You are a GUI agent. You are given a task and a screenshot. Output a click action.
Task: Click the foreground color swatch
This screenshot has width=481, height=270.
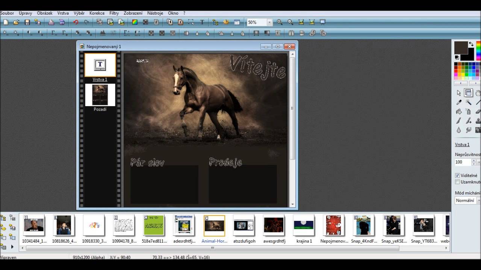tap(461, 48)
